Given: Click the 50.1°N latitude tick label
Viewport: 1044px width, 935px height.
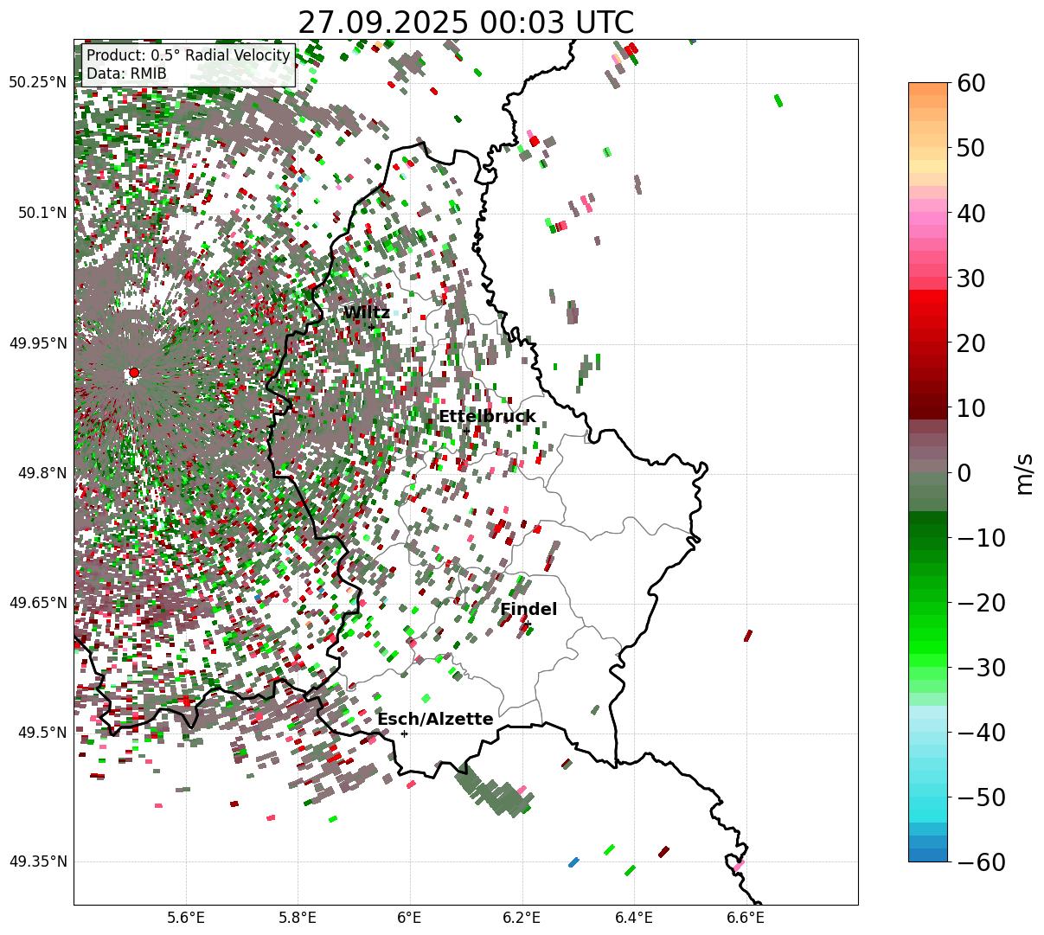Looking at the screenshot, I should 42,213.
